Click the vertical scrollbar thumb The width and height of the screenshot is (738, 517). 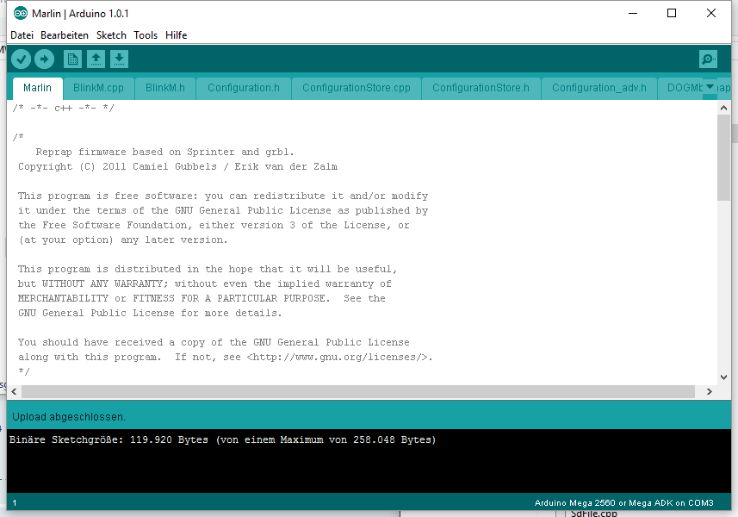point(723,158)
